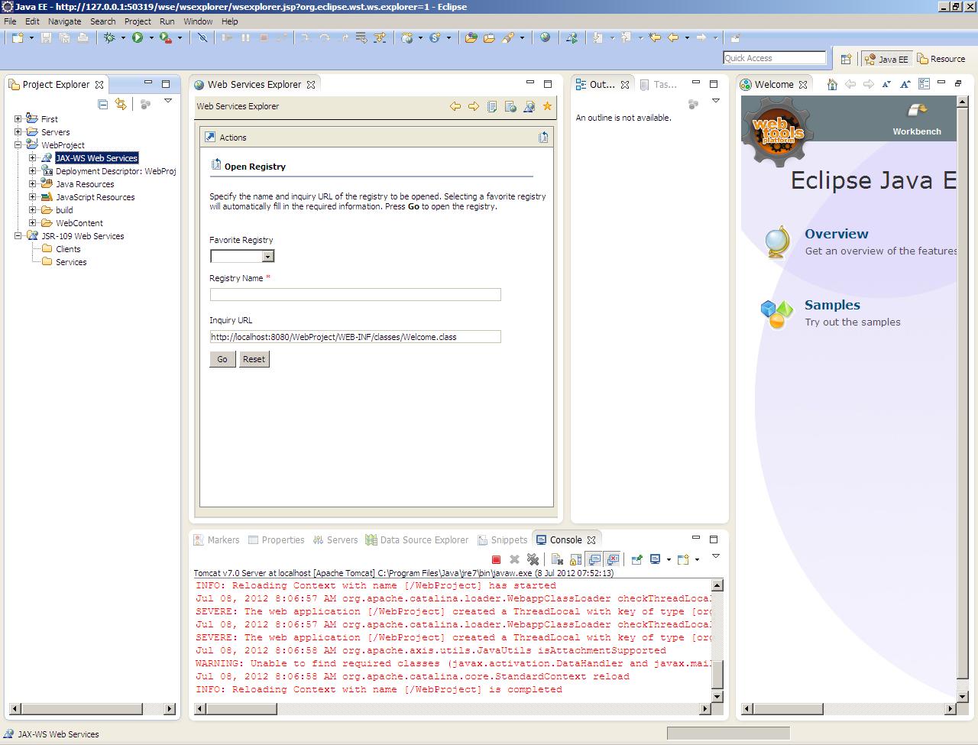Switch to the Resource perspective
This screenshot has width=978, height=745.
(941, 59)
